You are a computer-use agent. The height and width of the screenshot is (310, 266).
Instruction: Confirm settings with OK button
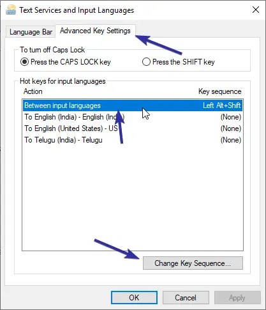(x=134, y=297)
